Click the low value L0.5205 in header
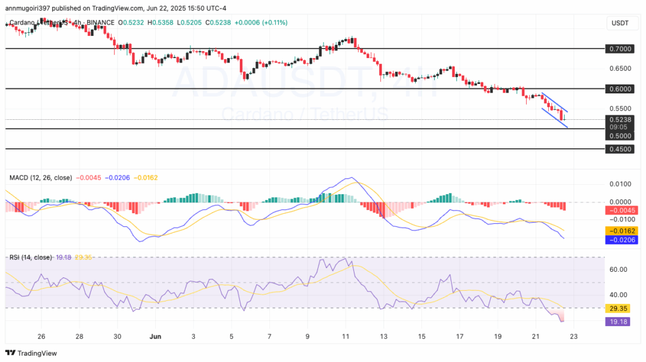Viewport: 646px width, 362px height. coord(189,23)
